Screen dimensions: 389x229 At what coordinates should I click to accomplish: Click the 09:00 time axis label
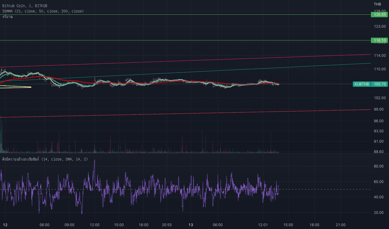(x=69, y=225)
